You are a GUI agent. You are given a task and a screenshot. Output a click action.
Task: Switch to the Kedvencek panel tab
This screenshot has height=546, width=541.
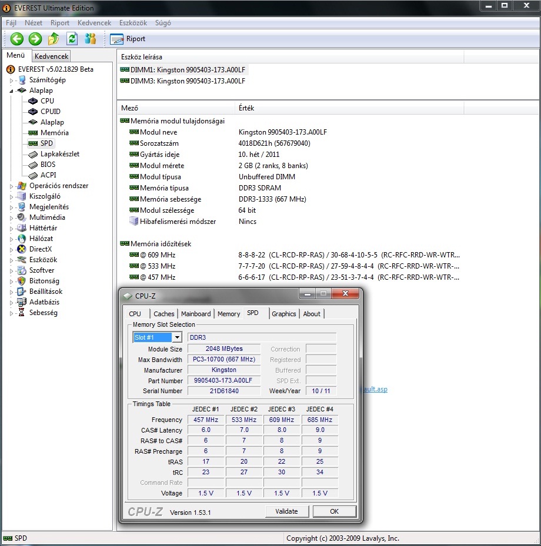click(51, 56)
